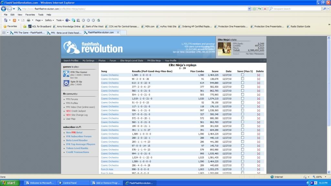Switch to FFR The Game browser tab

tap(27, 33)
